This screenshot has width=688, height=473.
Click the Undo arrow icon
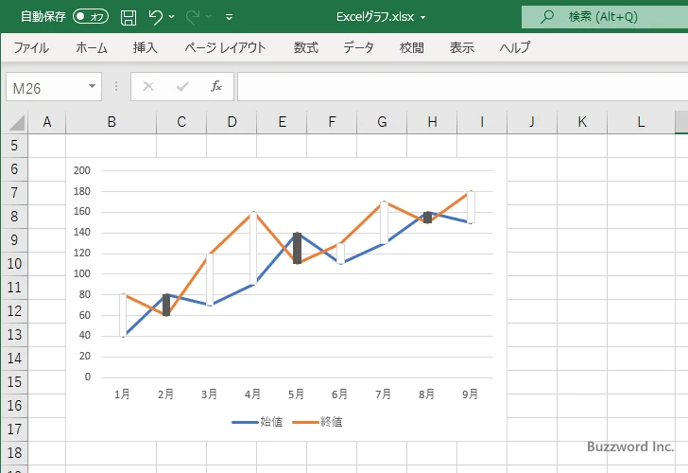(156, 17)
